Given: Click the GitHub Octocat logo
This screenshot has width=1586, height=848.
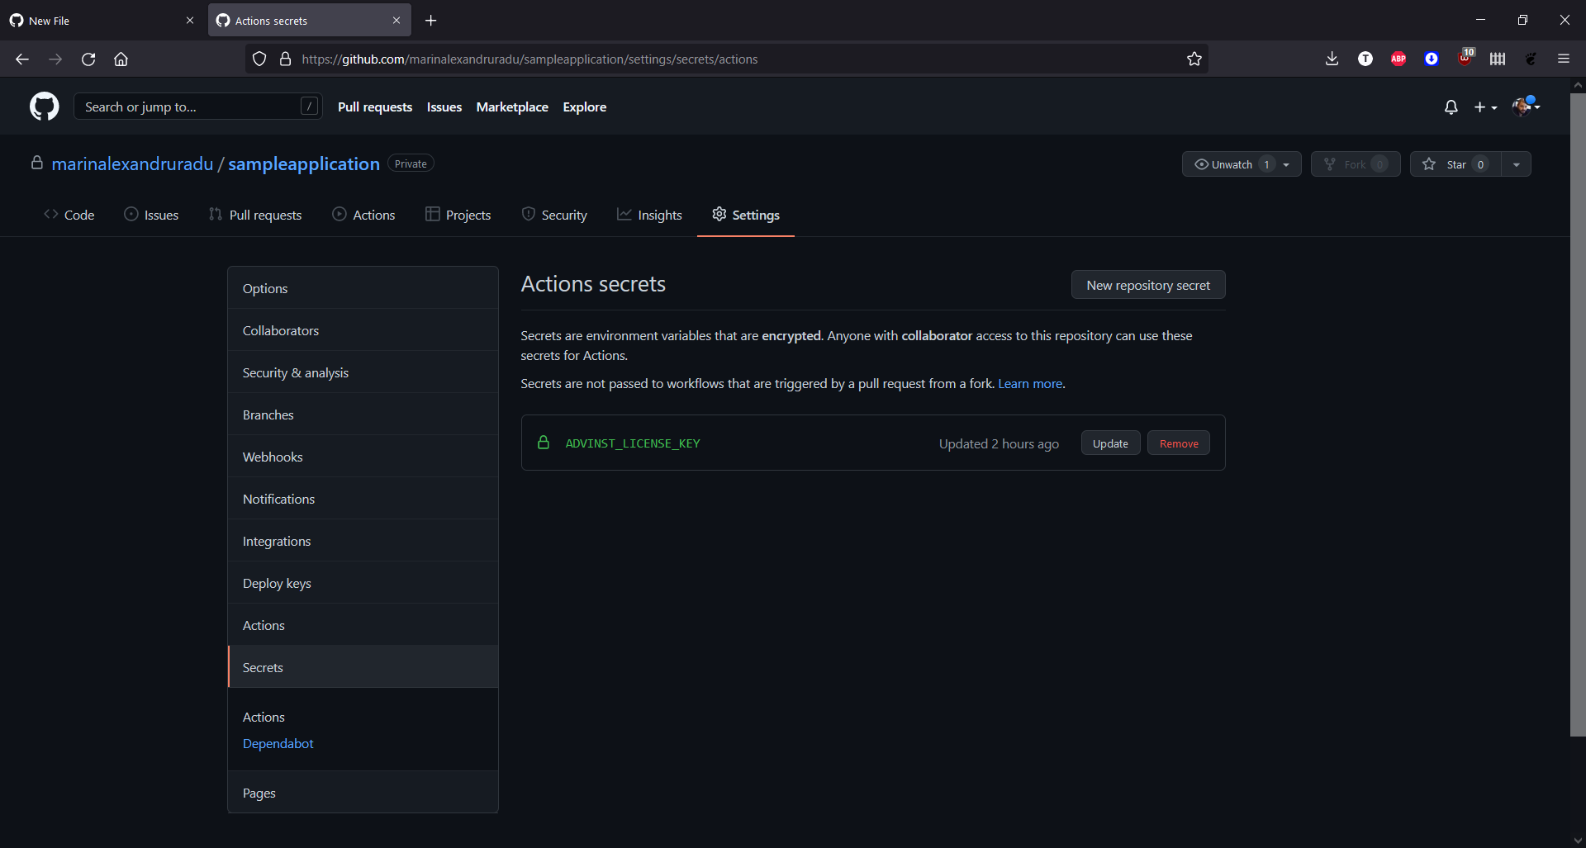Looking at the screenshot, I should (45, 107).
